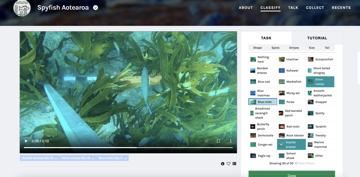The image size is (360, 177).
Task: Expand the Spots filter
Action: click(275, 48)
